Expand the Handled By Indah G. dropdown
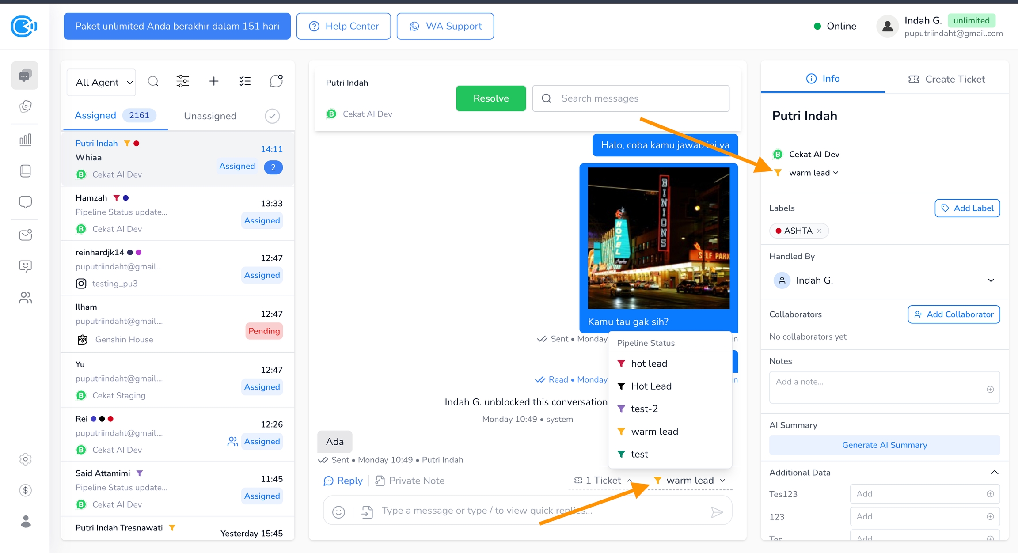The height and width of the screenshot is (553, 1018). (x=991, y=280)
